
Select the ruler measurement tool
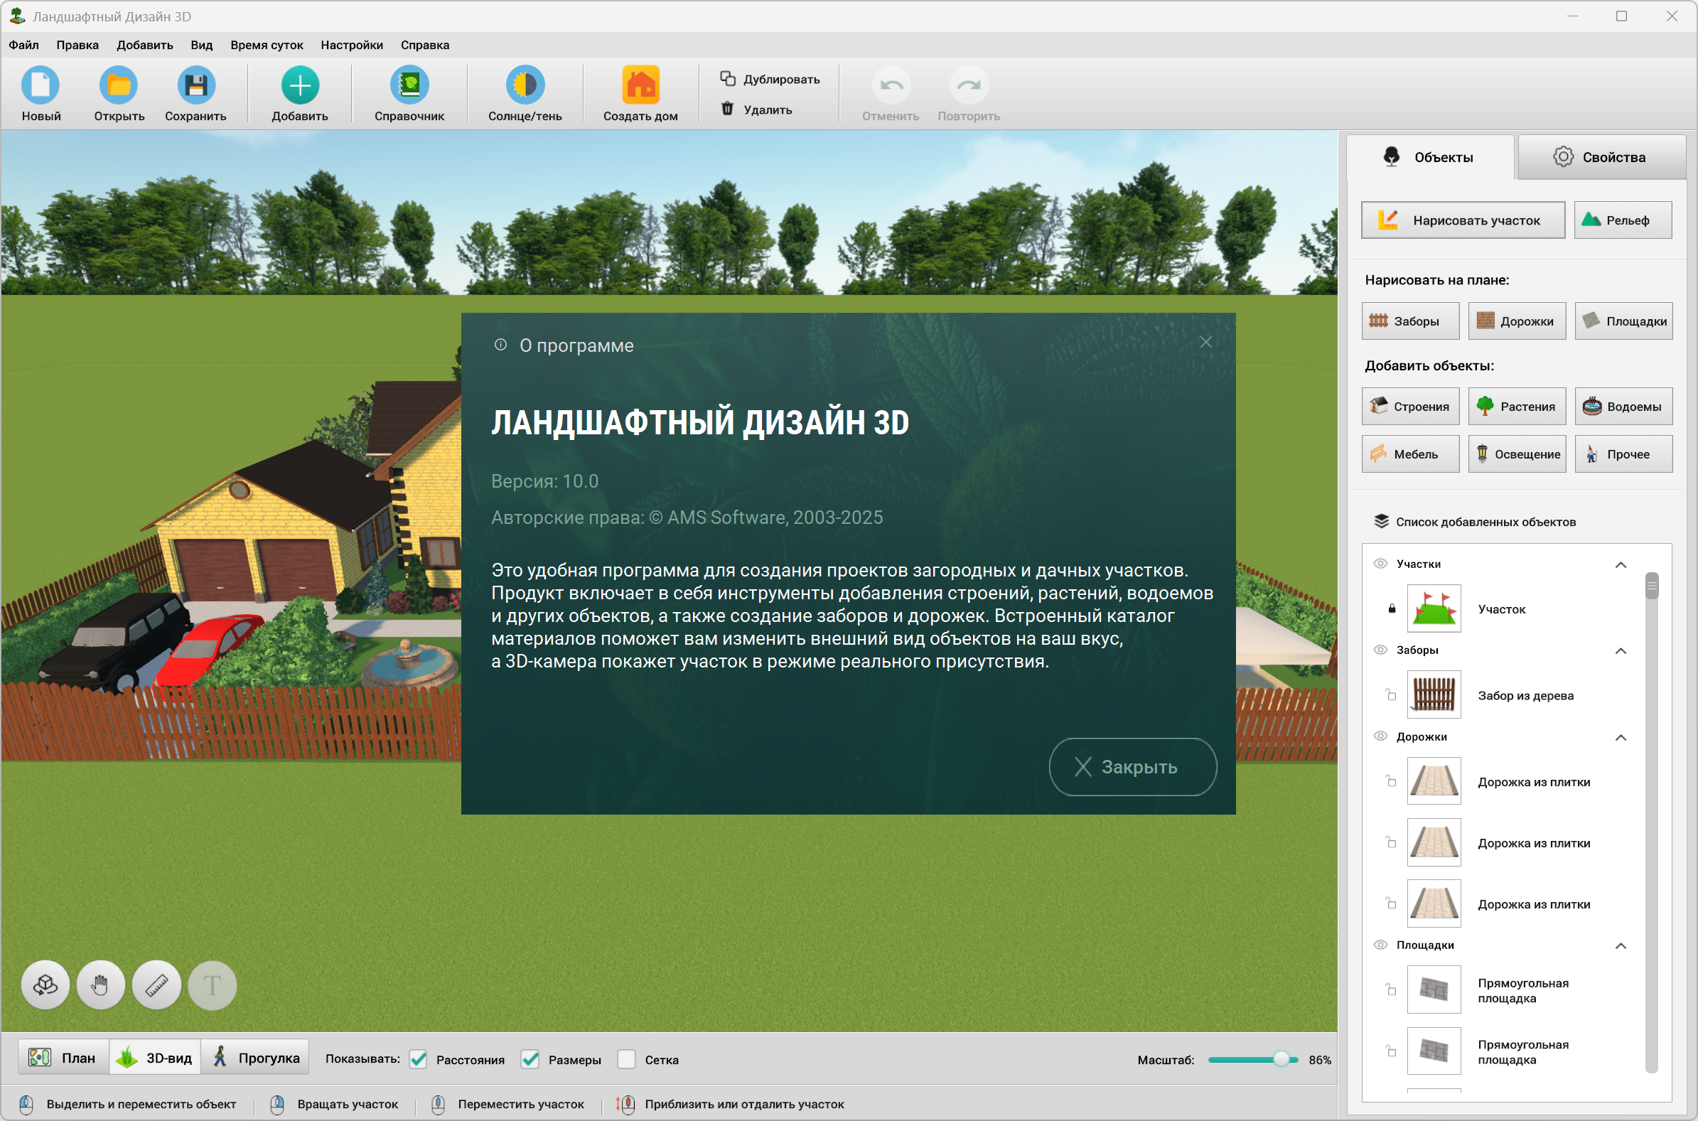[x=156, y=985]
